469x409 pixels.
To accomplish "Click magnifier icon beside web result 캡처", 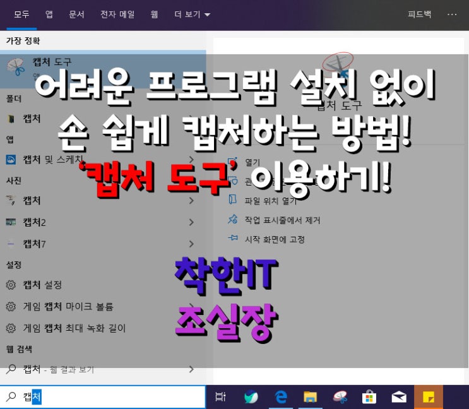I will tap(11, 369).
